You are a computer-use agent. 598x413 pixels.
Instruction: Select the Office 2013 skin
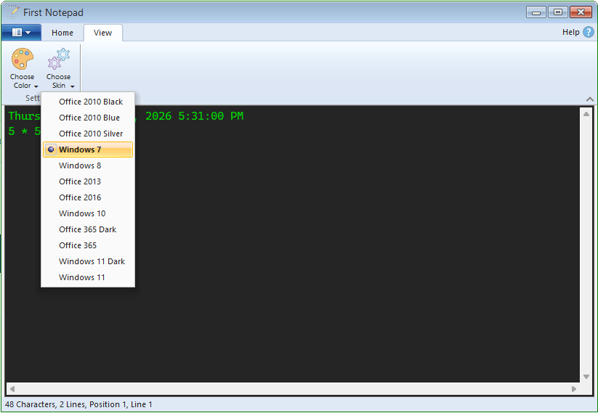(x=88, y=181)
